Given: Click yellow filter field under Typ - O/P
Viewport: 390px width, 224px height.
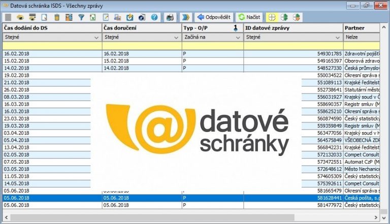Looking at the screenshot, I should tap(213, 46).
